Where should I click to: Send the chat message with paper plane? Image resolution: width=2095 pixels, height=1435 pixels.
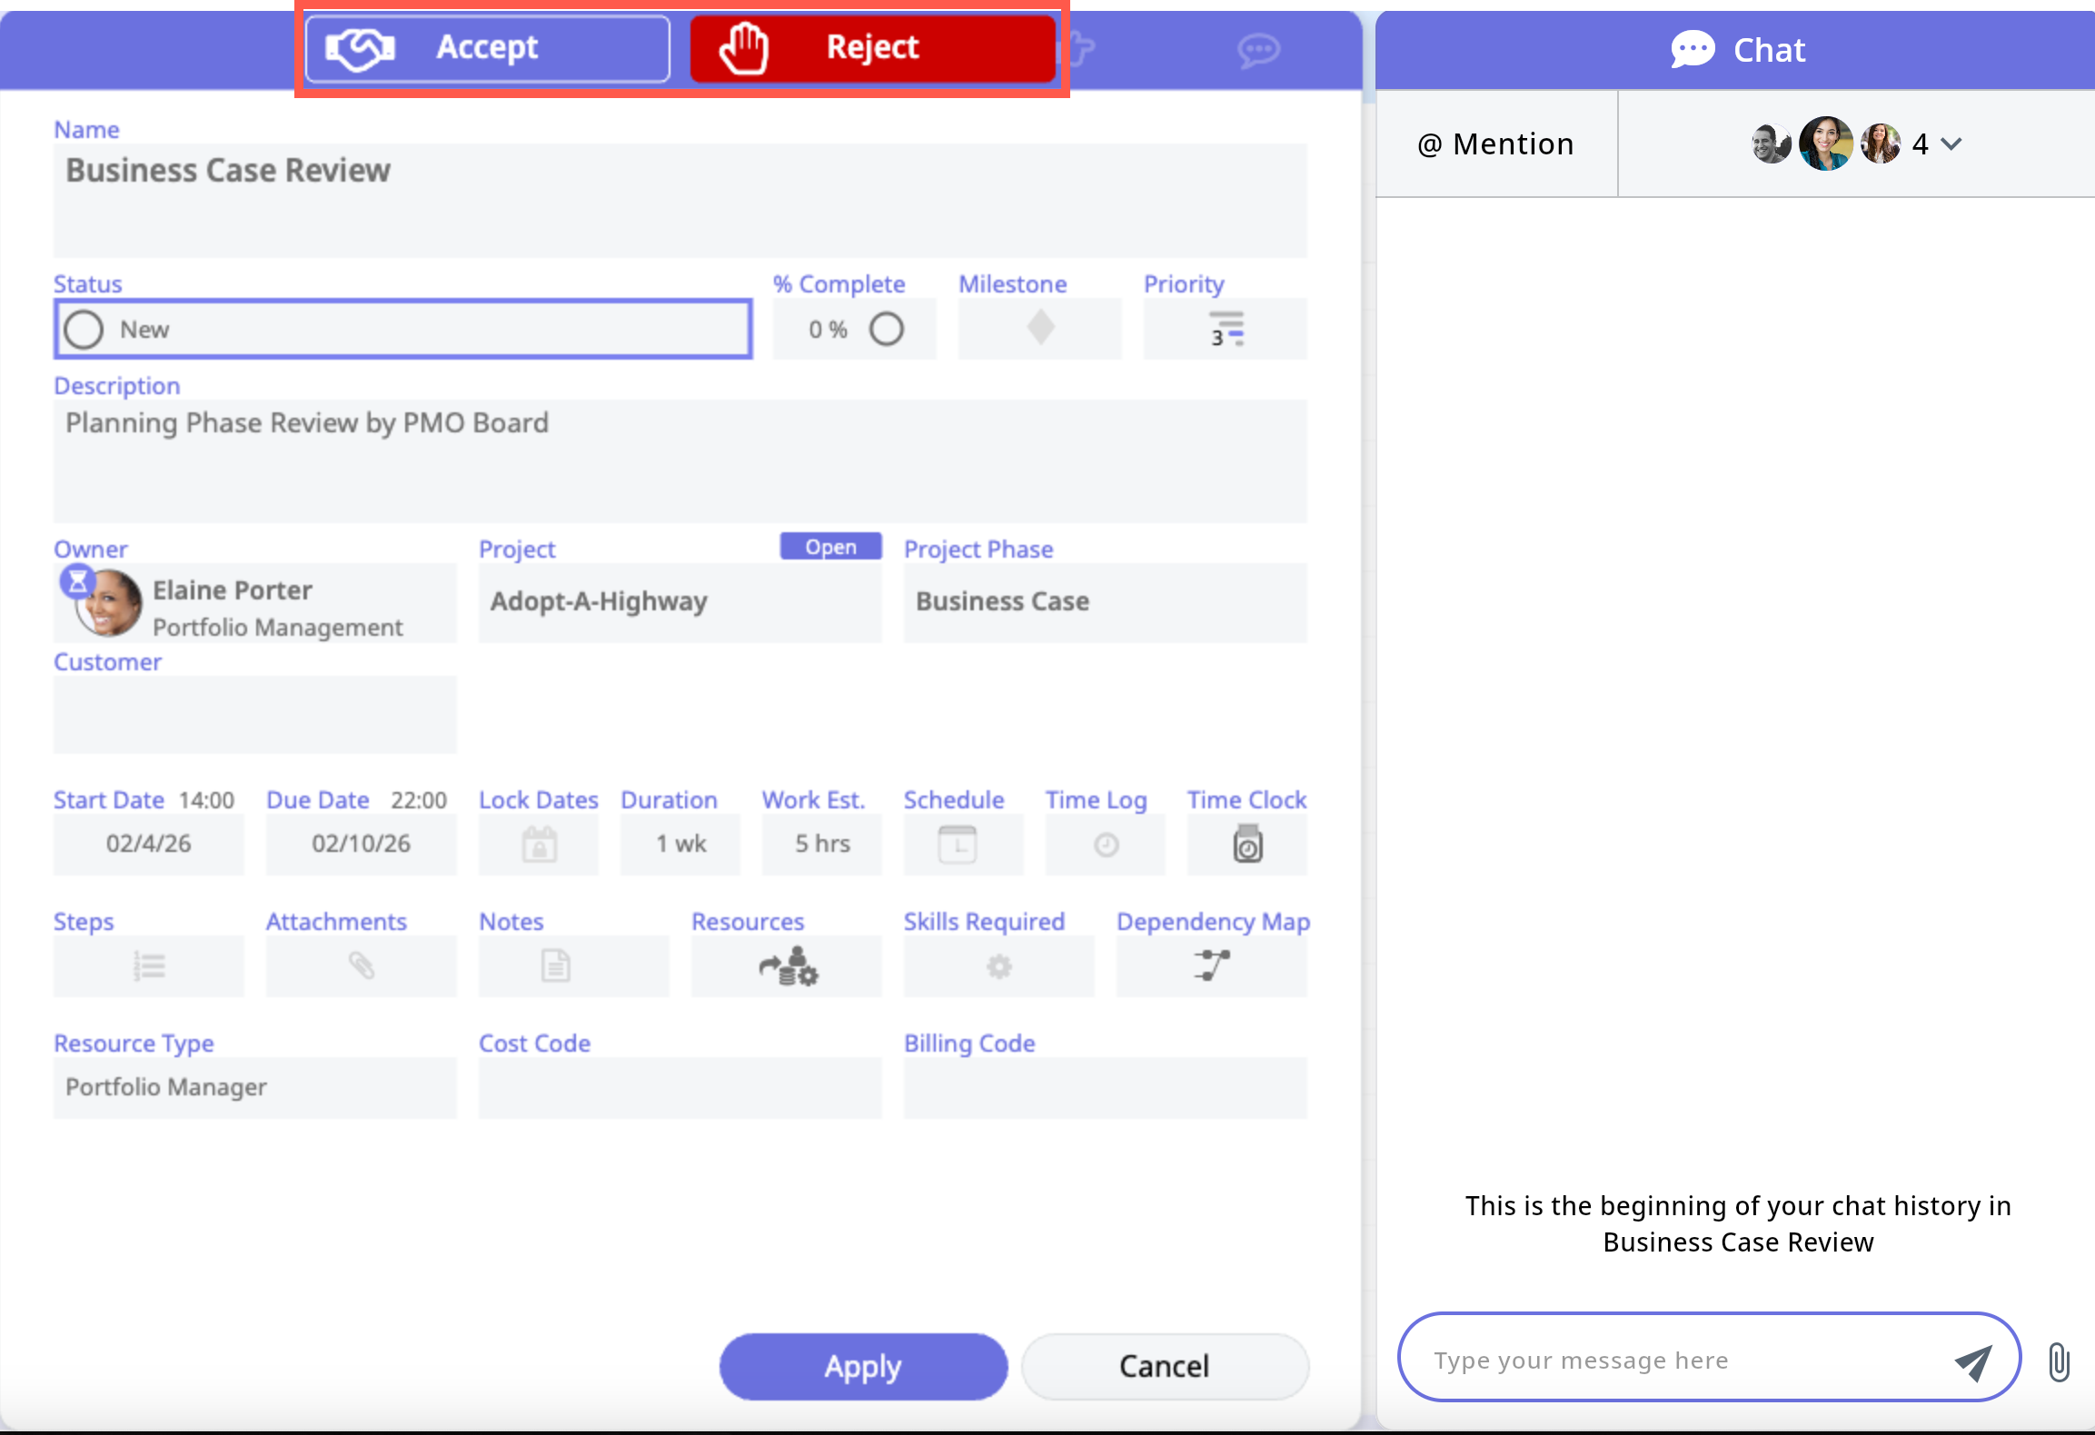(1973, 1361)
